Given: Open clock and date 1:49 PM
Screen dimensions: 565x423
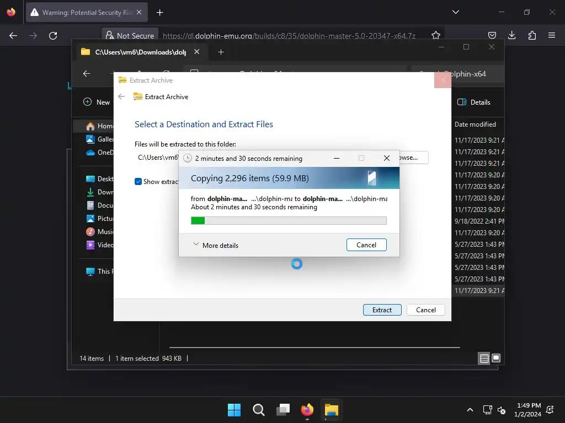Looking at the screenshot, I should [527, 410].
